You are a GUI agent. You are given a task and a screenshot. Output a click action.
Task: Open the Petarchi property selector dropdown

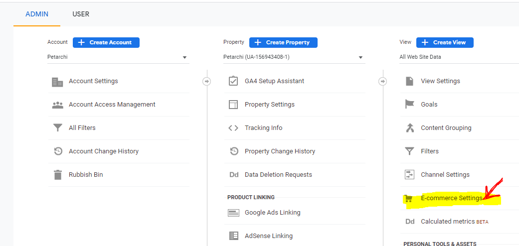click(294, 57)
